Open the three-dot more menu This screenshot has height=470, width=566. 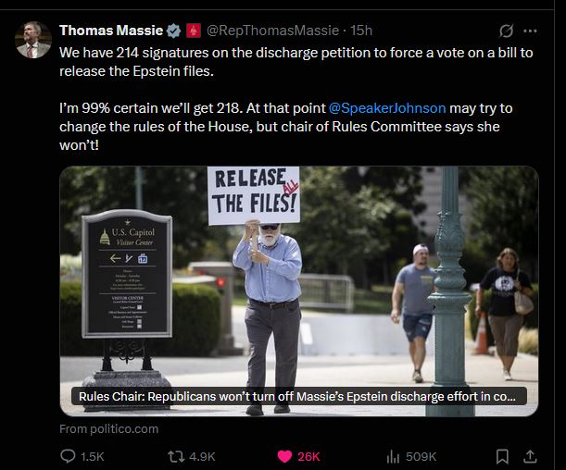530,31
